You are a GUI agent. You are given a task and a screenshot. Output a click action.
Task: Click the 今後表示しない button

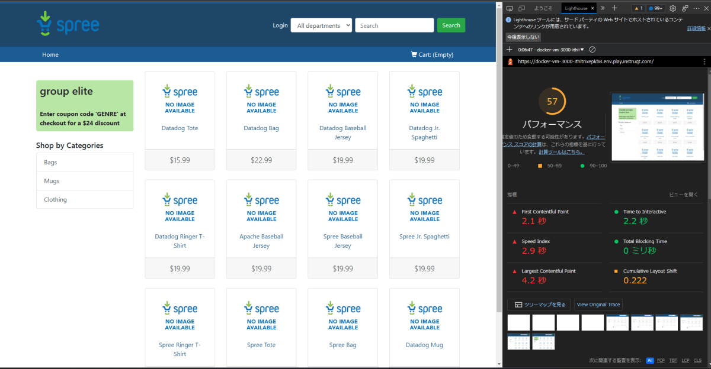click(x=523, y=37)
